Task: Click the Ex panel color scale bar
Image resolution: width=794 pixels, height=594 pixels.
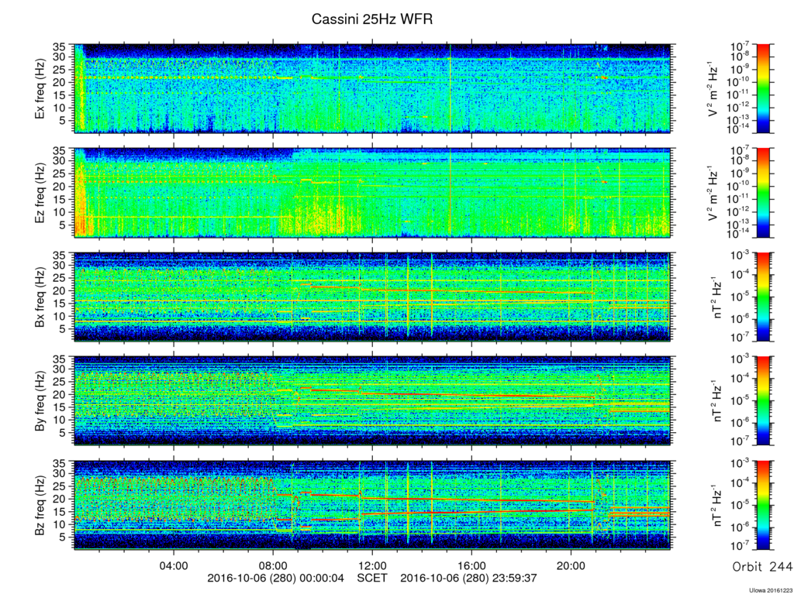Action: click(x=763, y=89)
